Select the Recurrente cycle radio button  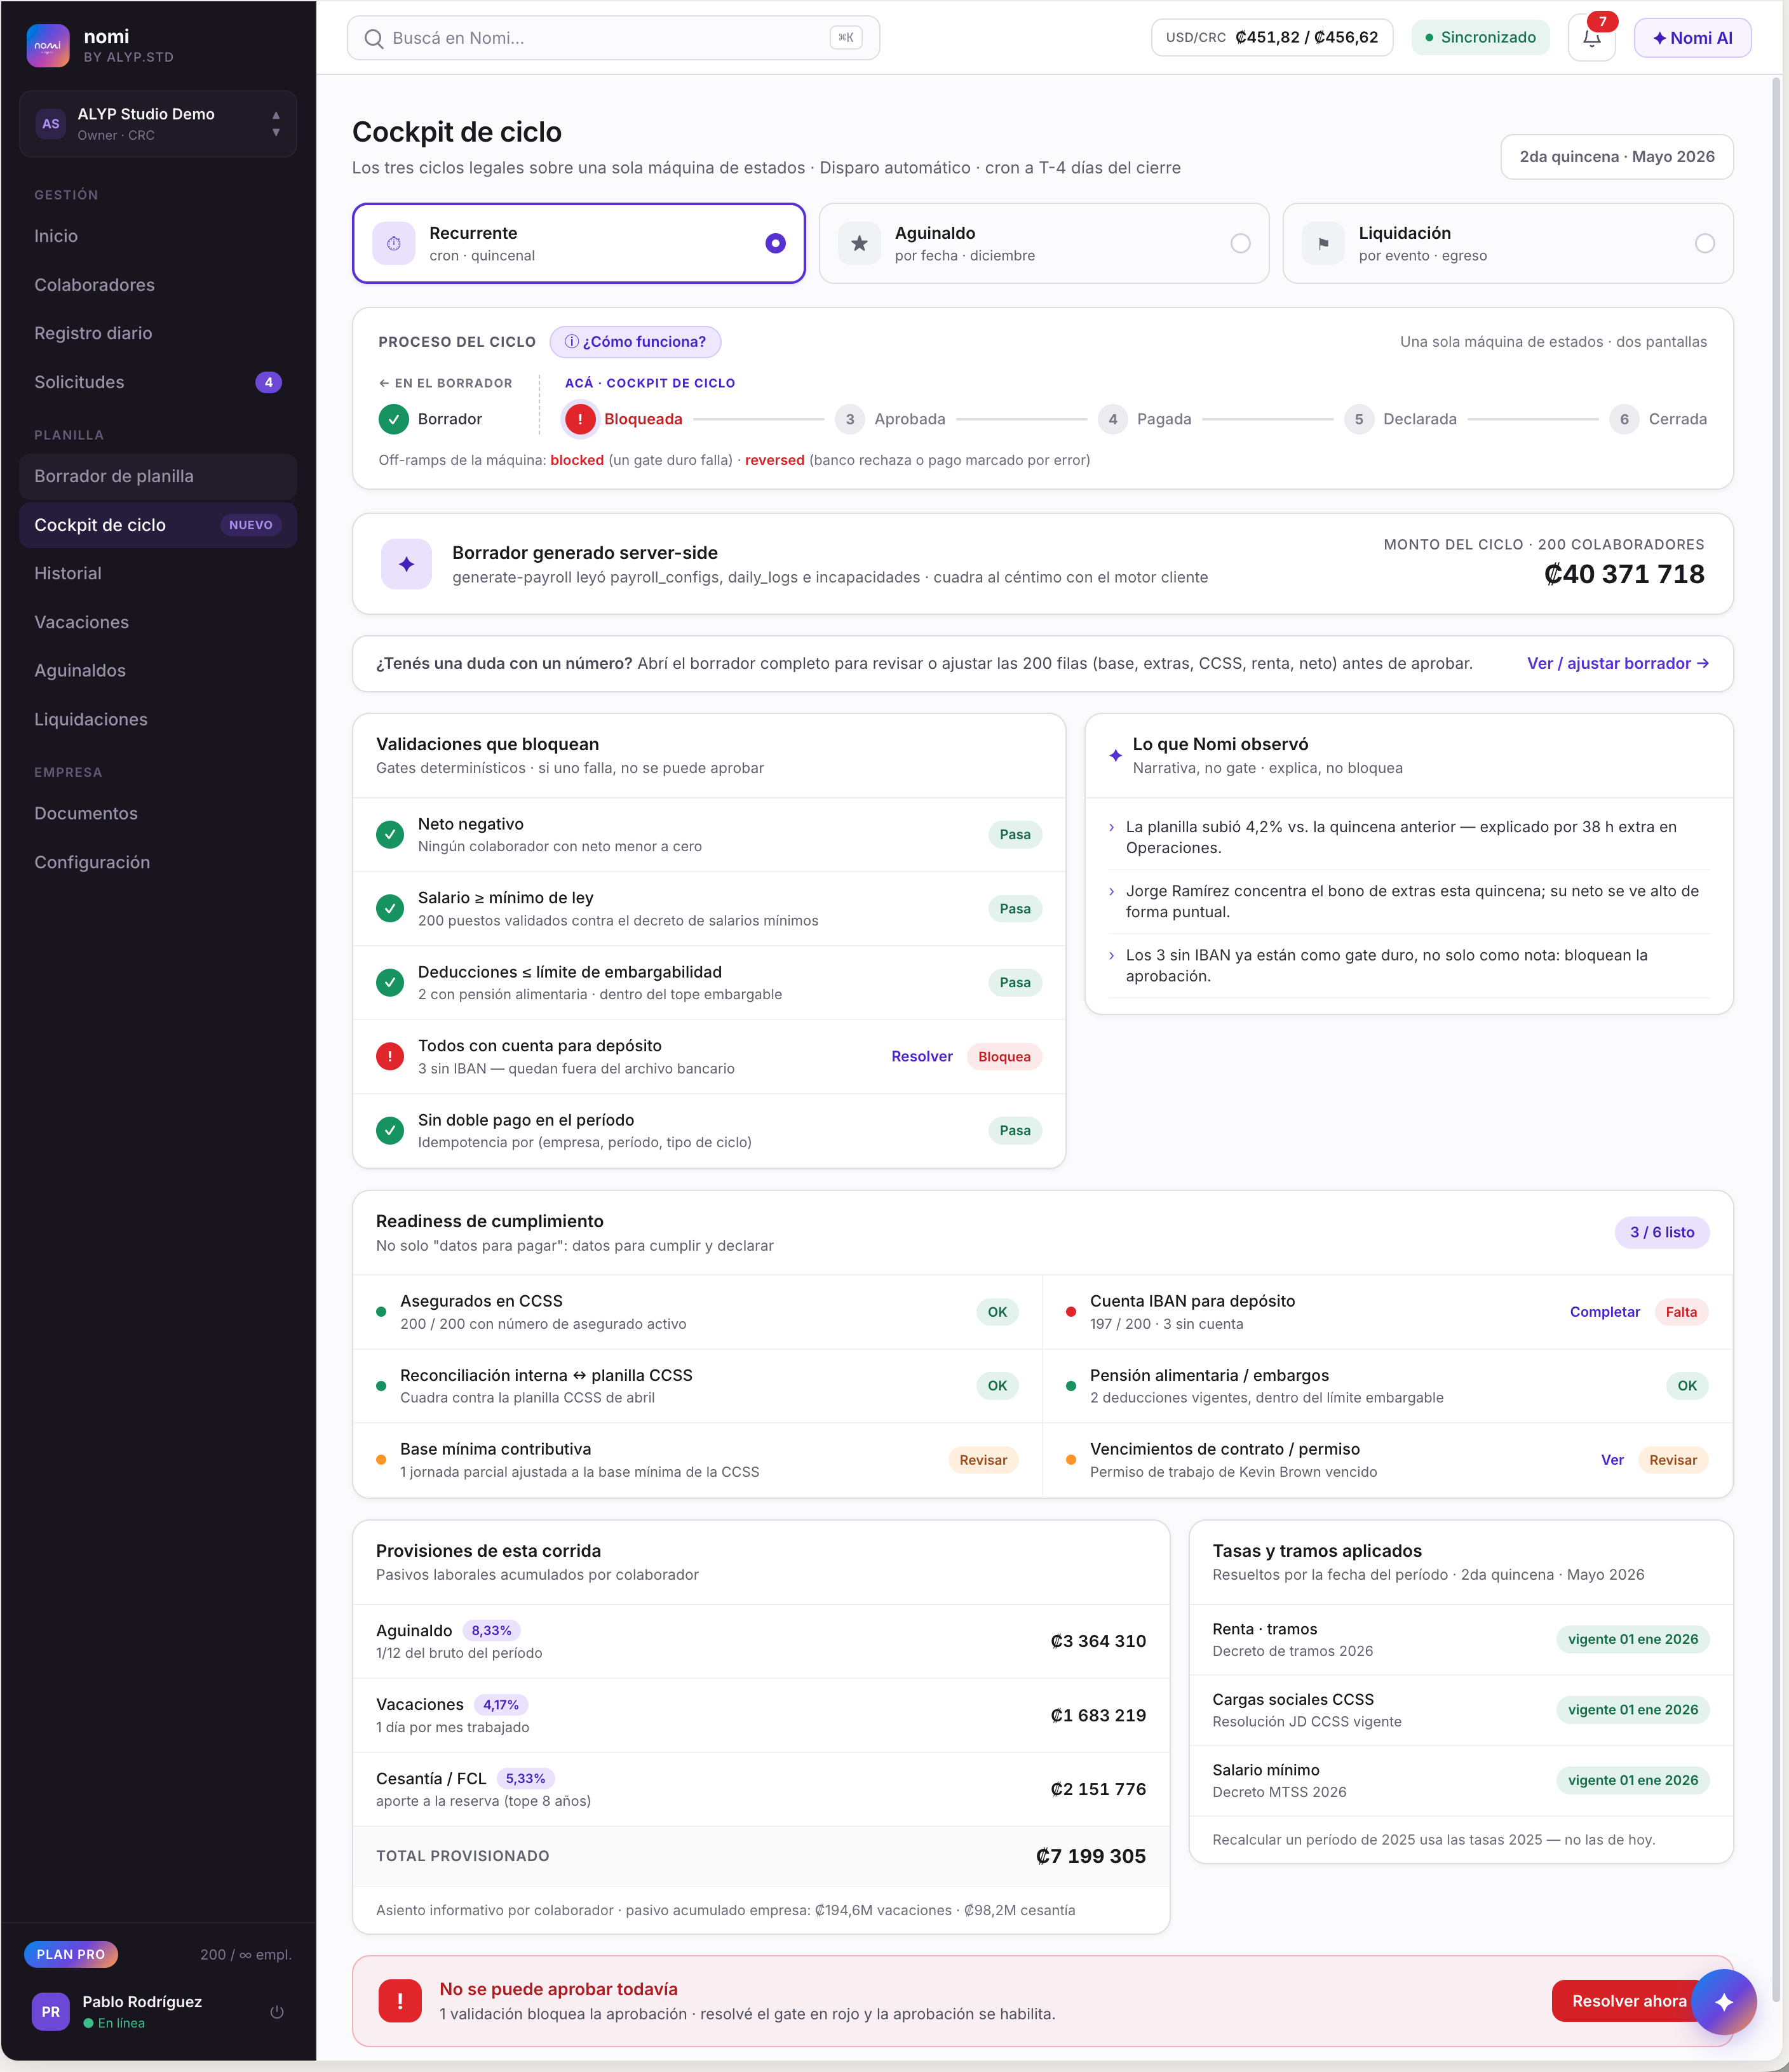point(775,243)
